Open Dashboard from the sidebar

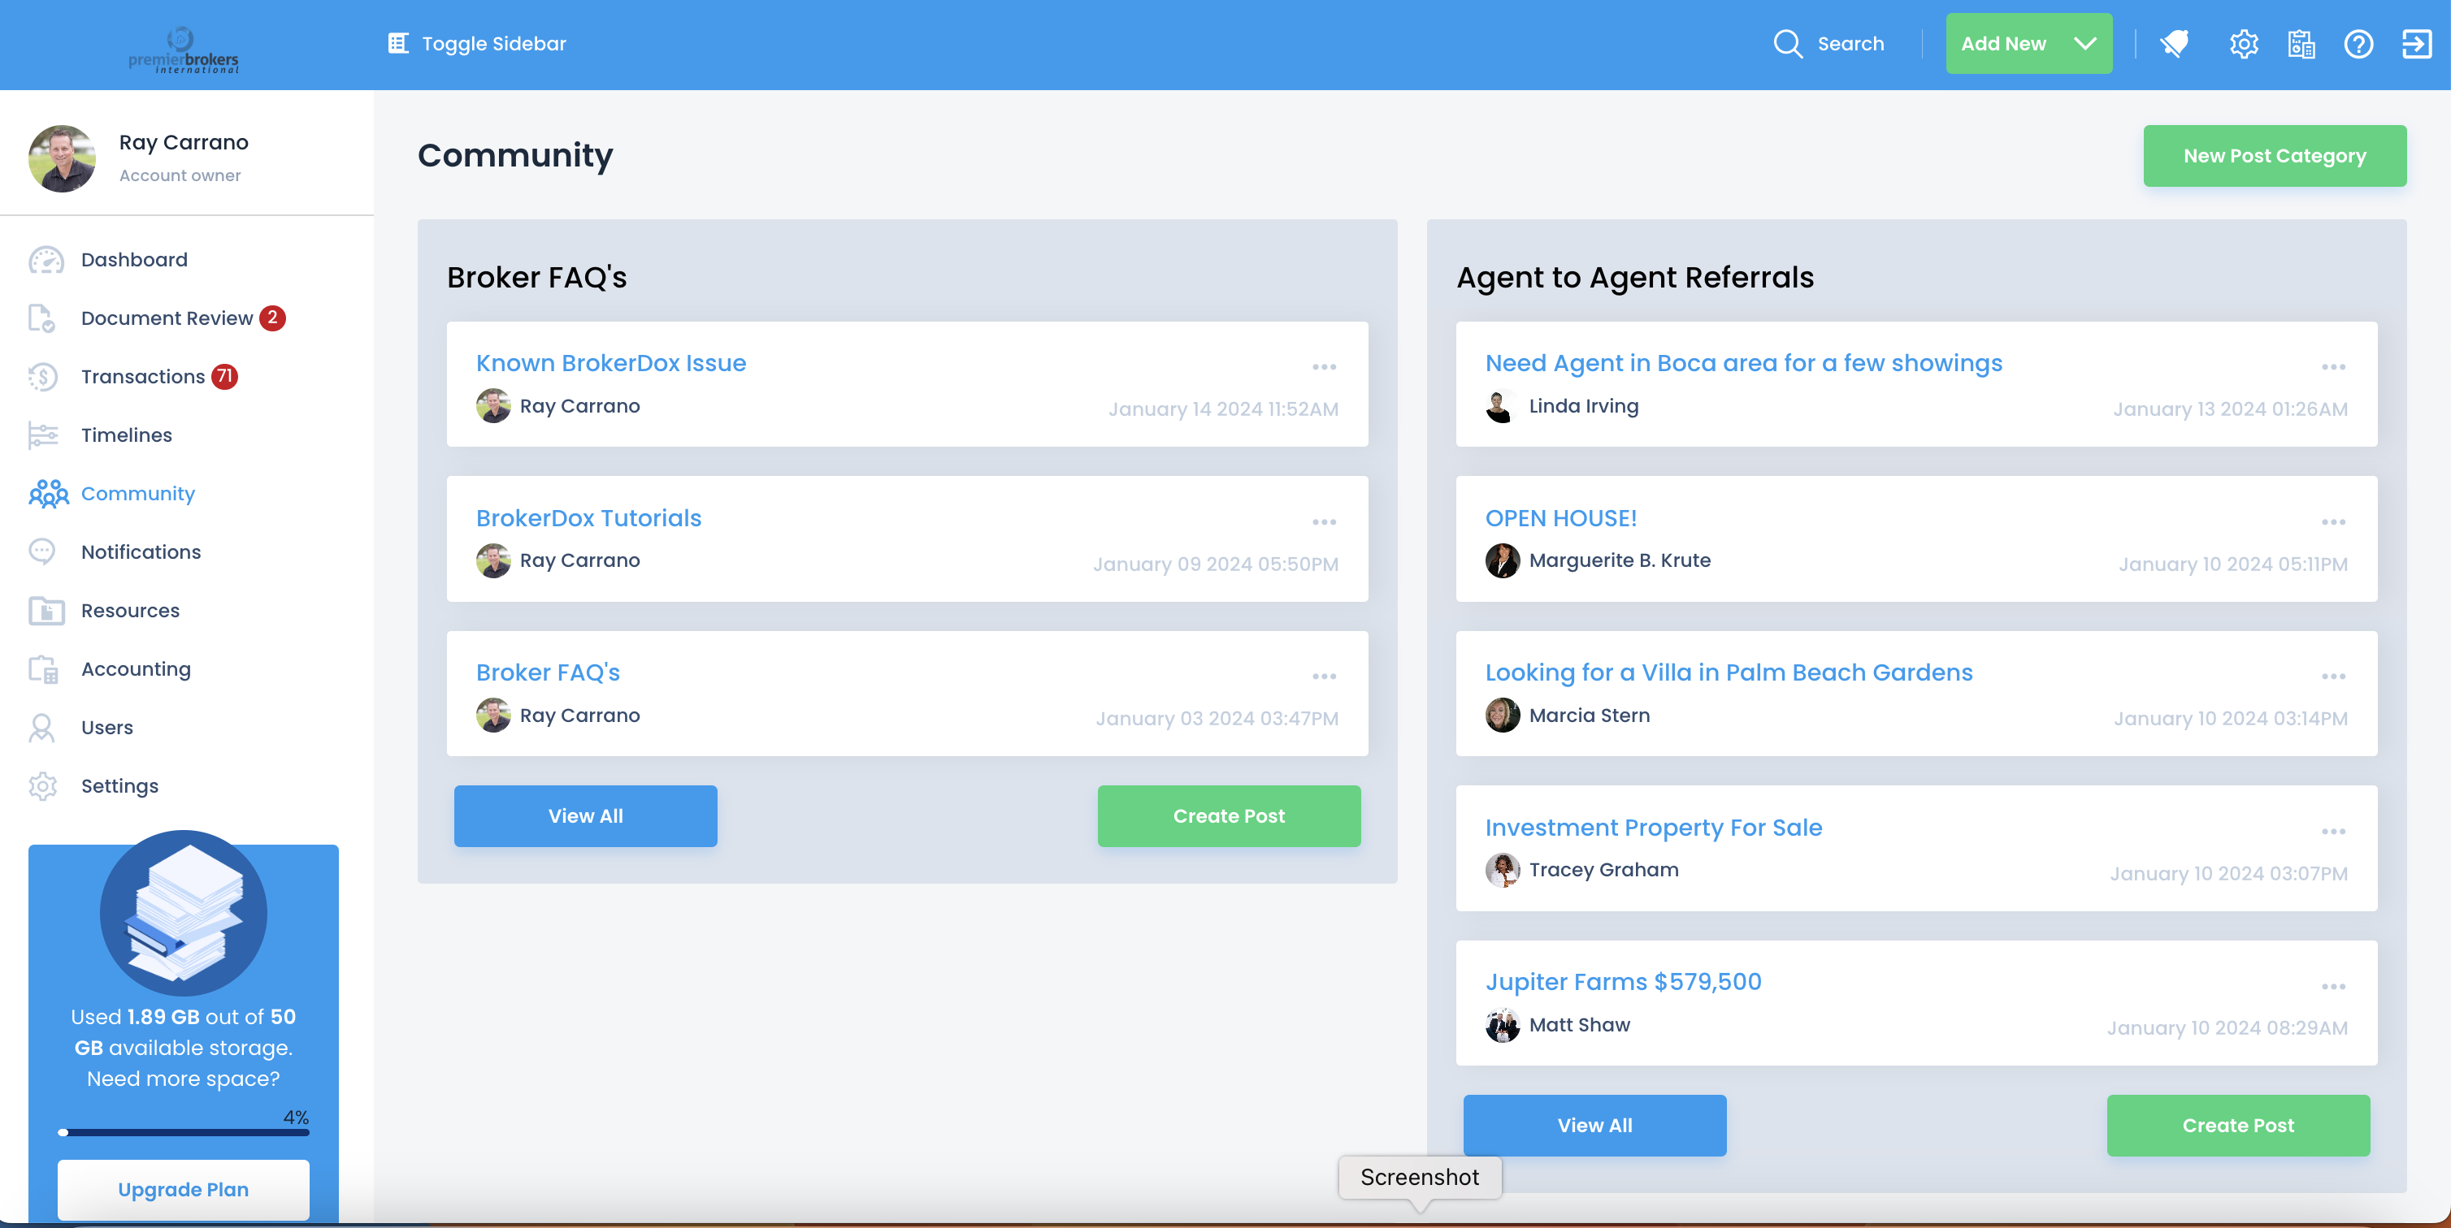[x=134, y=260]
